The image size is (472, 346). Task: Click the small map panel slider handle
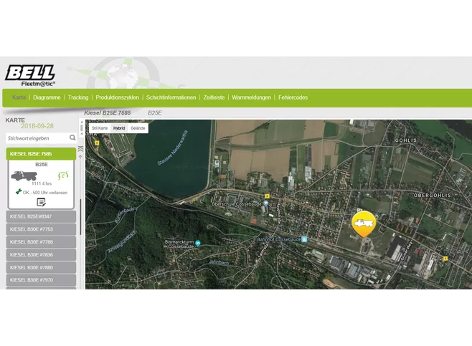tap(82, 128)
